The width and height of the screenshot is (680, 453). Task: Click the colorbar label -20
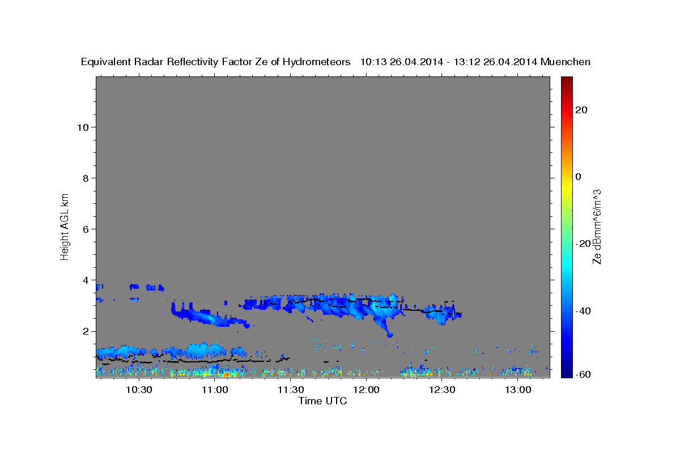coord(583,243)
